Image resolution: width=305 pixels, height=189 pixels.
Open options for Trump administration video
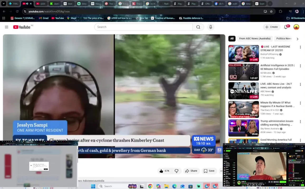click(300, 122)
